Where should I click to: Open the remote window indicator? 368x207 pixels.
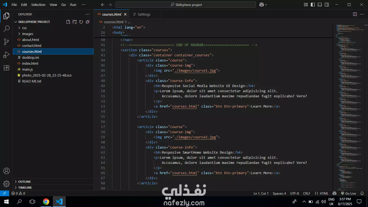coord(5,193)
